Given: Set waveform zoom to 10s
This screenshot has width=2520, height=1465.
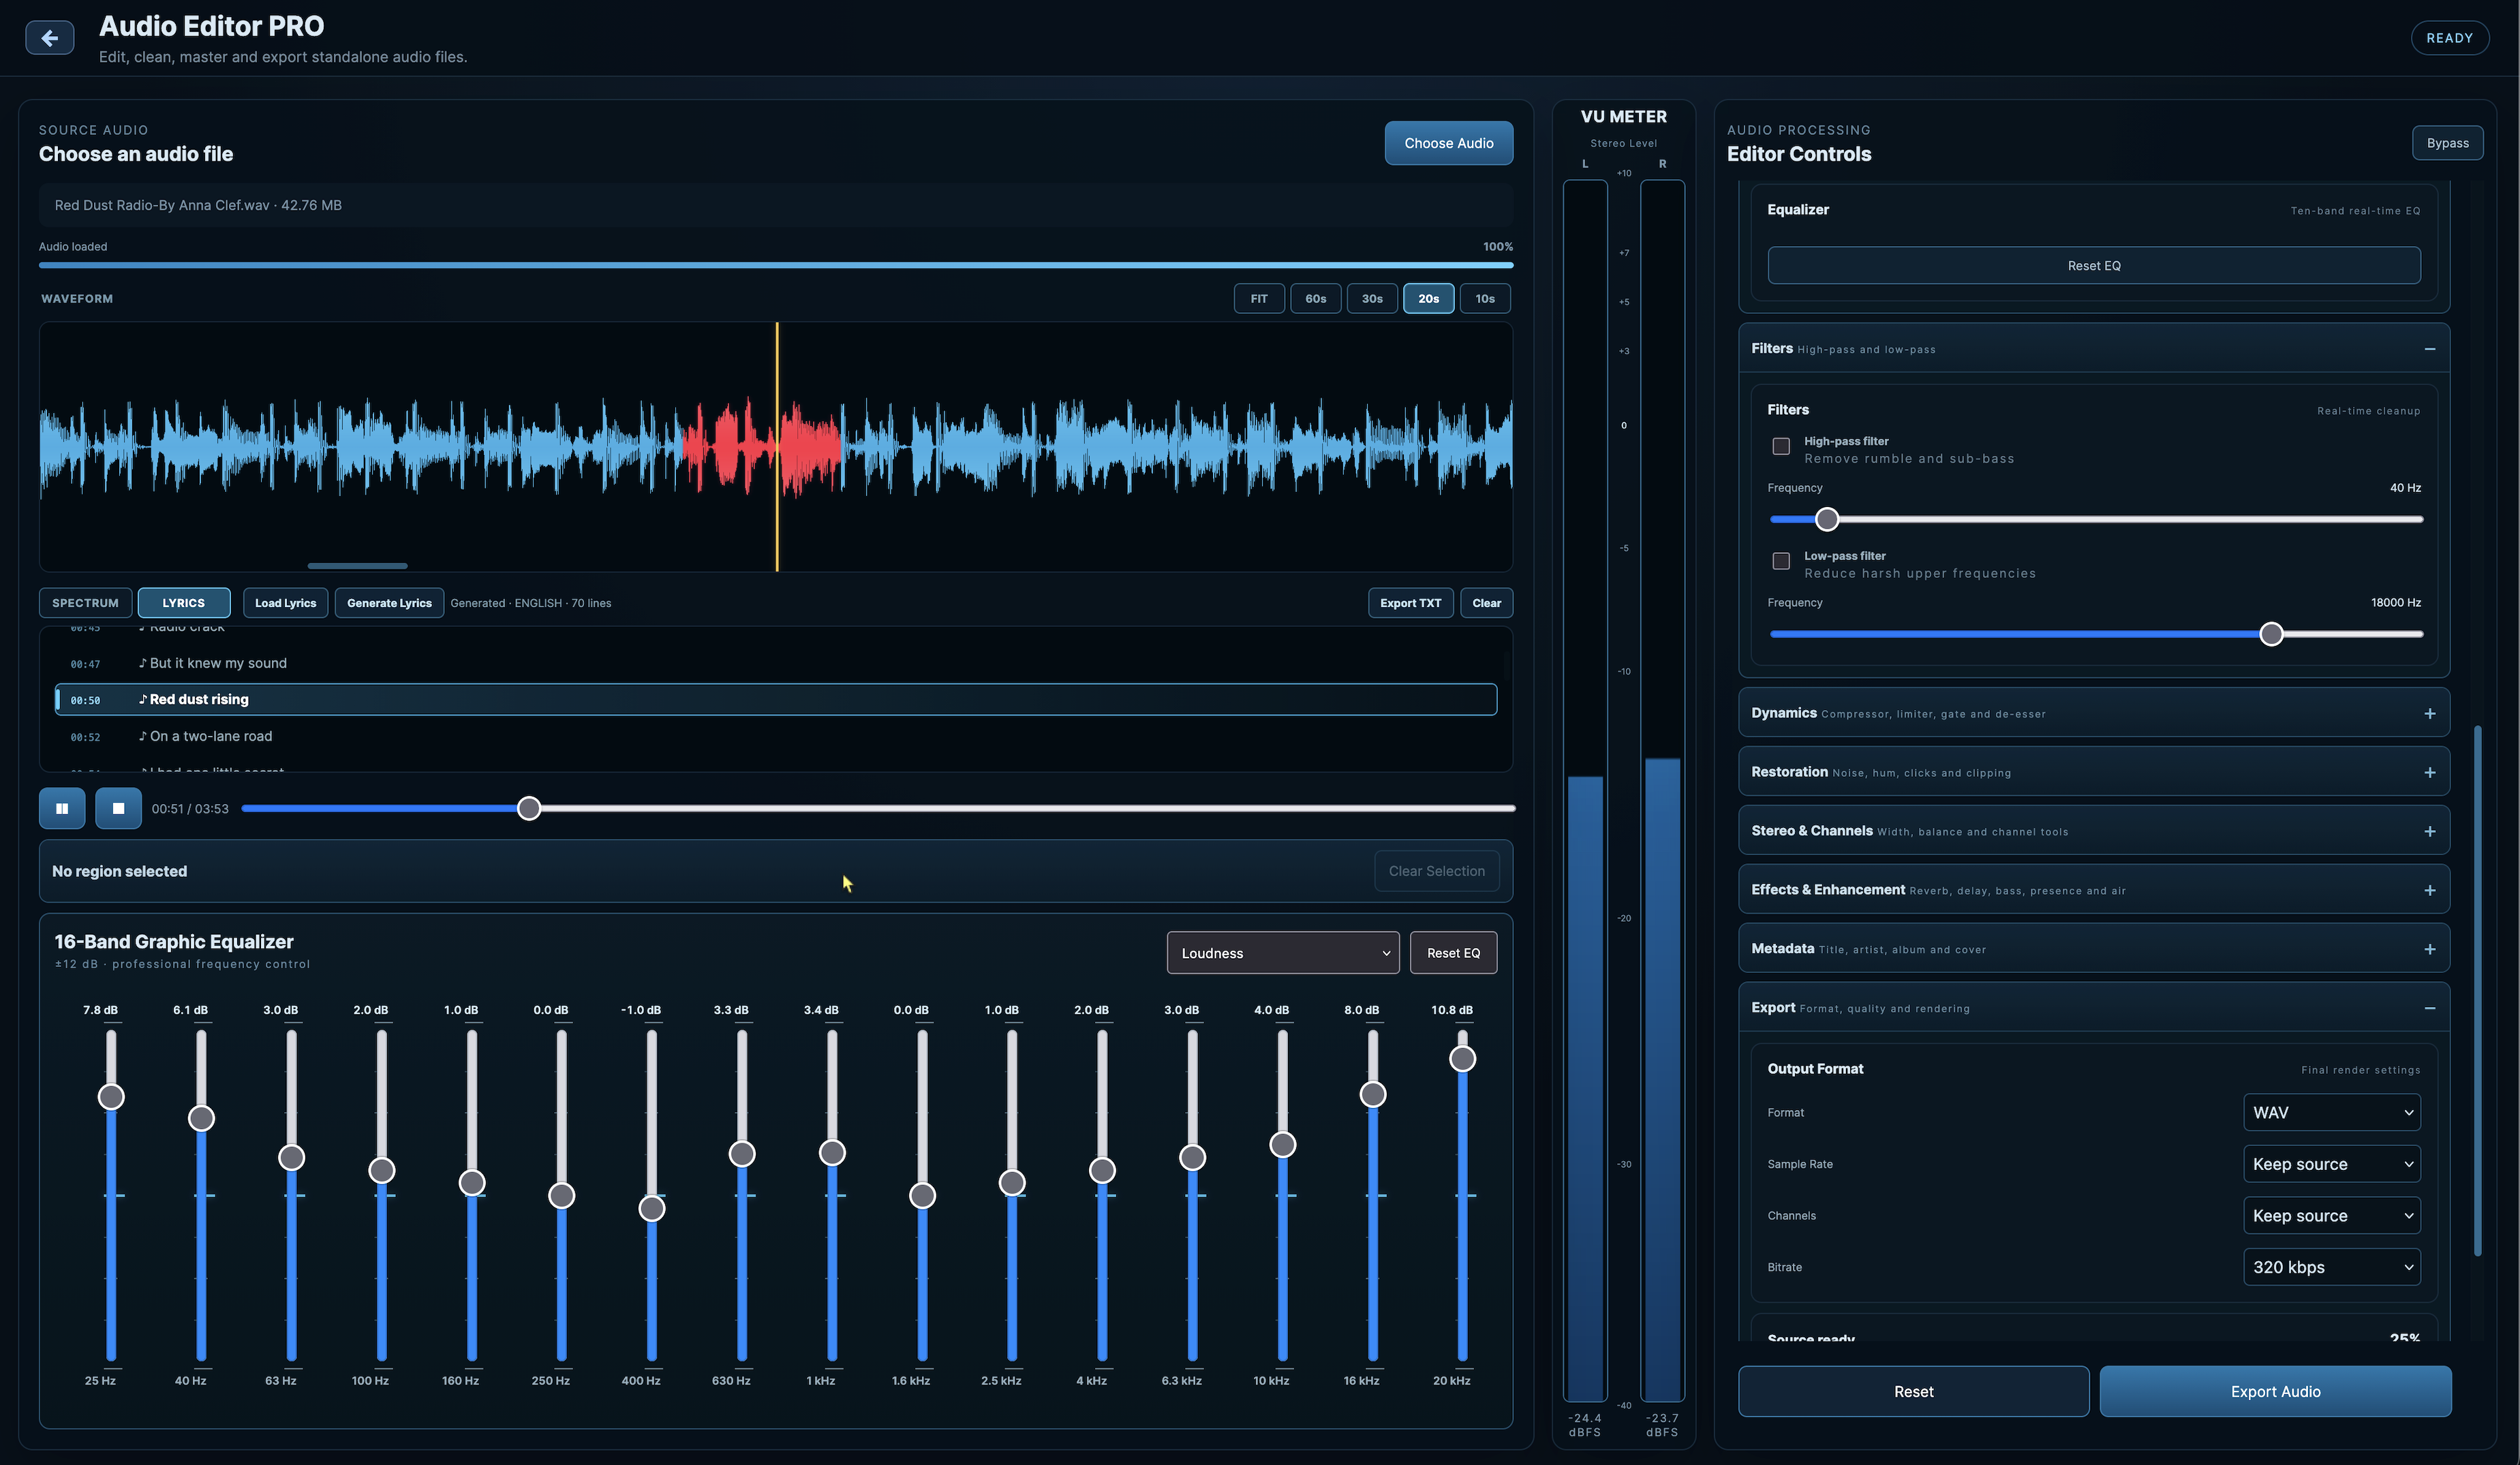Looking at the screenshot, I should point(1485,299).
